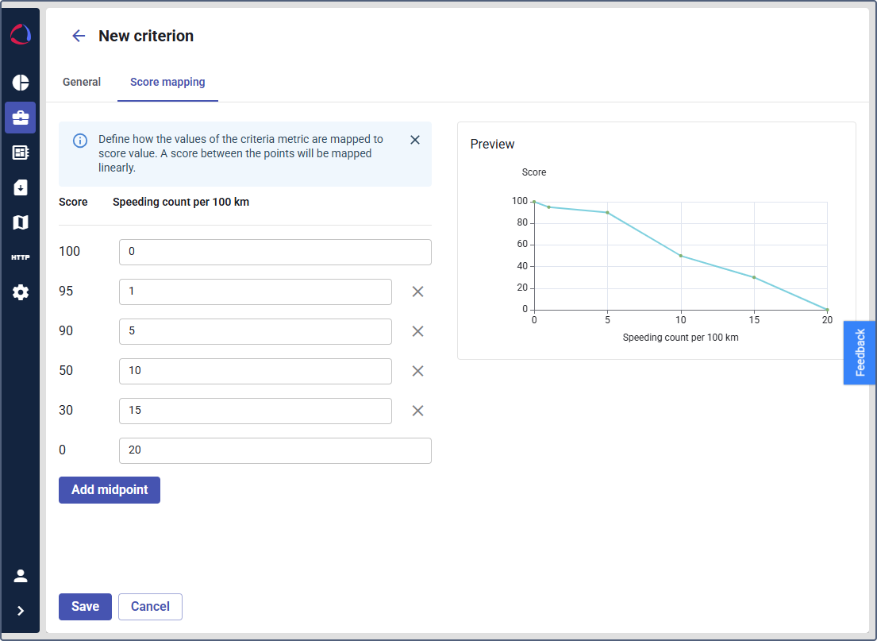The width and height of the screenshot is (877, 641).
Task: Click the Add midpoint button
Action: [110, 490]
